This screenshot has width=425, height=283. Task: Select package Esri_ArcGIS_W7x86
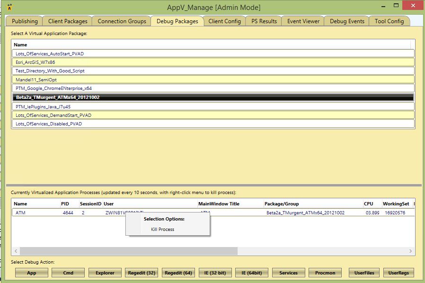(x=213, y=62)
